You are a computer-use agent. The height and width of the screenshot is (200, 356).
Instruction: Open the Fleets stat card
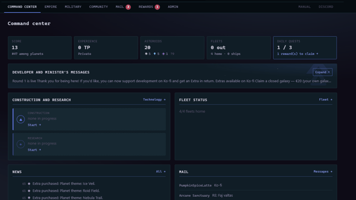click(239, 48)
